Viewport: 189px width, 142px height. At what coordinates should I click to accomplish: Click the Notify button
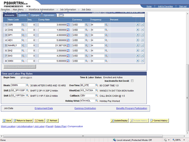tap(39, 120)
